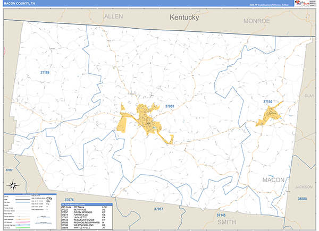Click the orange State Highways legend line
319x231 pixels.
[x=22, y=219]
